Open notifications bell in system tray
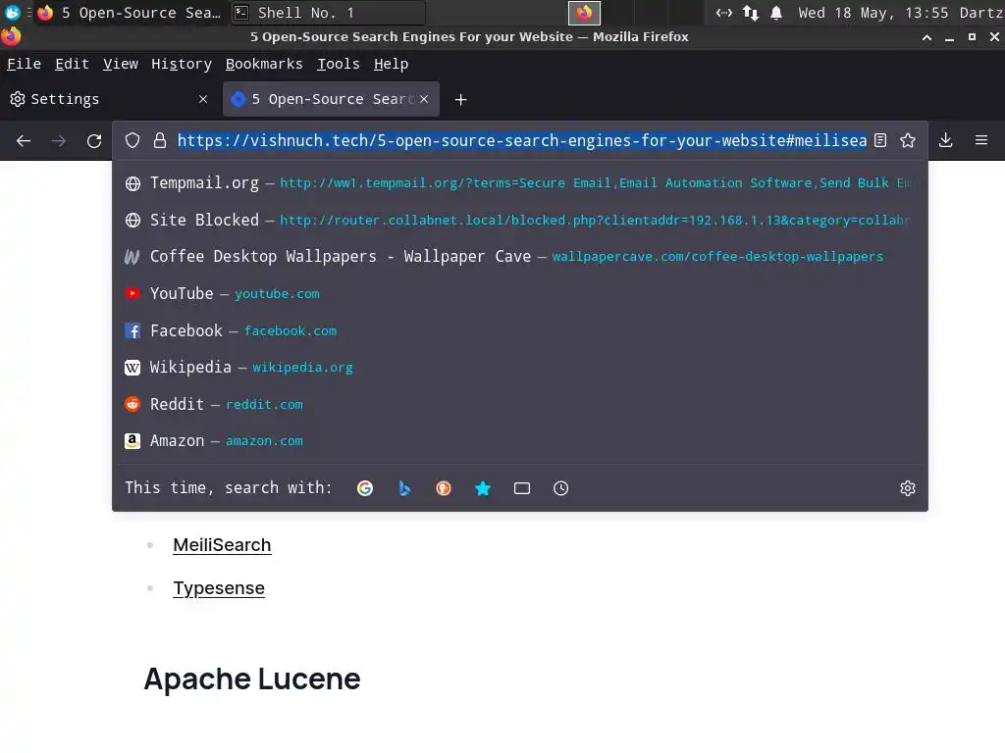Viewport: 1005px width, 753px height. pos(776,13)
